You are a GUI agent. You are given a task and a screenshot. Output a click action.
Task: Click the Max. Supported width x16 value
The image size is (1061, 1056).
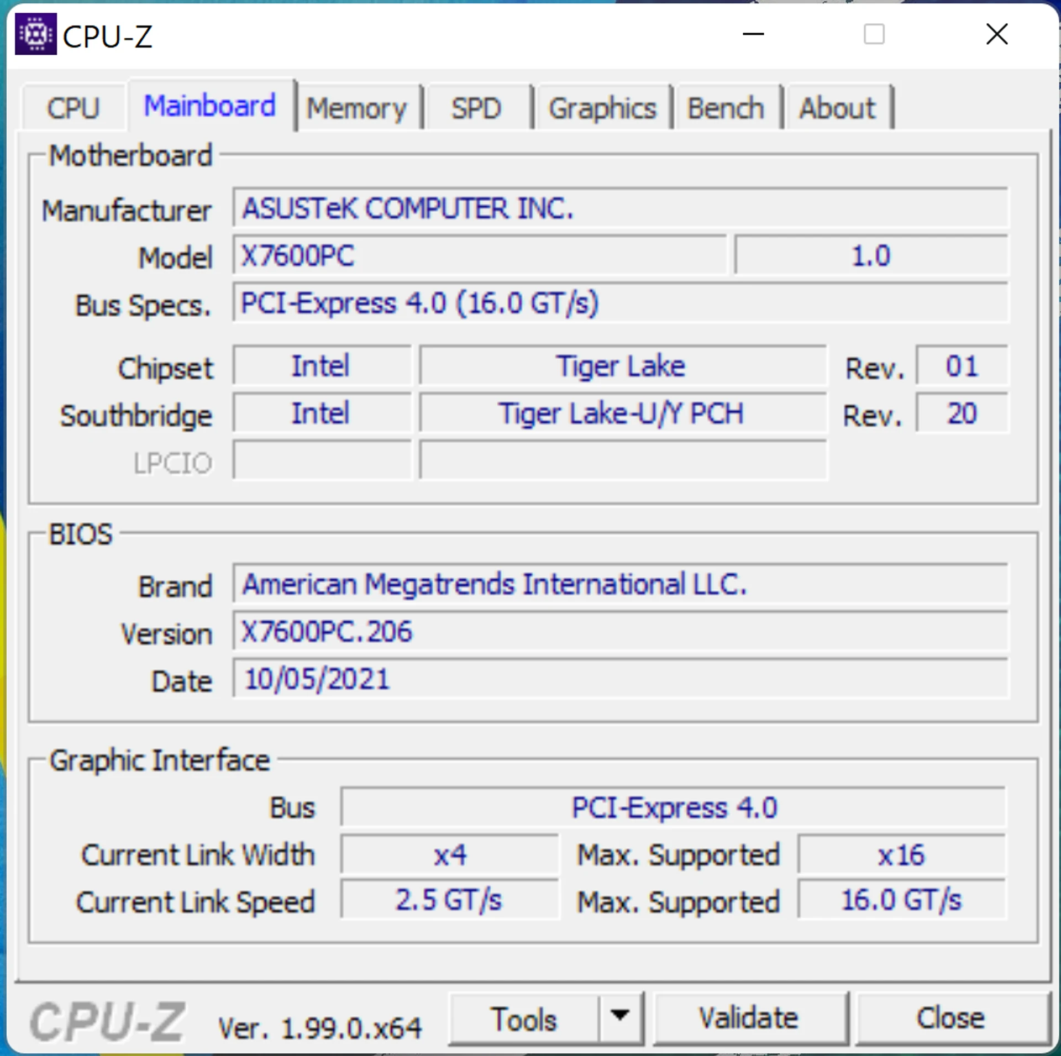[902, 855]
